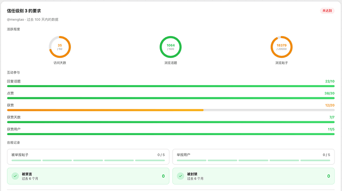Click the 互动参与 section label
This screenshot has width=342, height=191.
pyautogui.click(x=13, y=73)
